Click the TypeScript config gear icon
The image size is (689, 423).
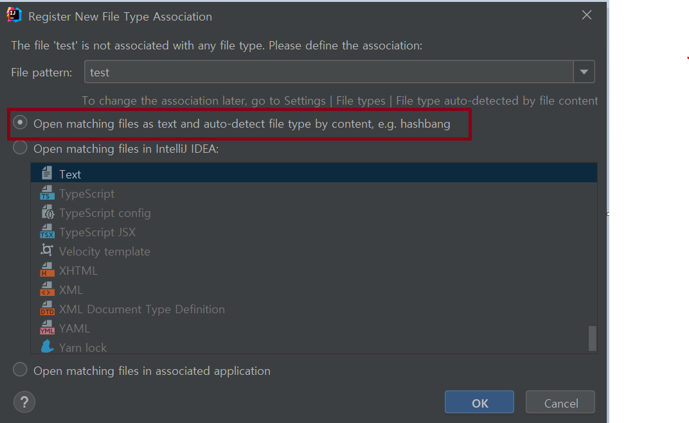47,212
